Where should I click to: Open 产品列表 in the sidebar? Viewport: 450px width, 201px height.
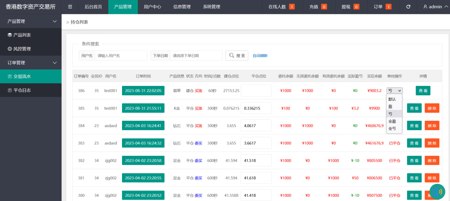[x=22, y=35]
